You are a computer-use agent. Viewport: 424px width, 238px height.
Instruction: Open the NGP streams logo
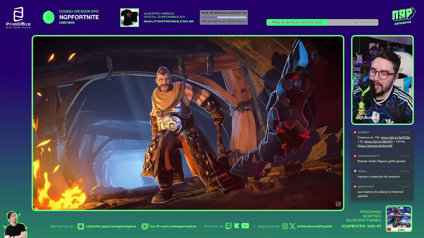tap(403, 16)
